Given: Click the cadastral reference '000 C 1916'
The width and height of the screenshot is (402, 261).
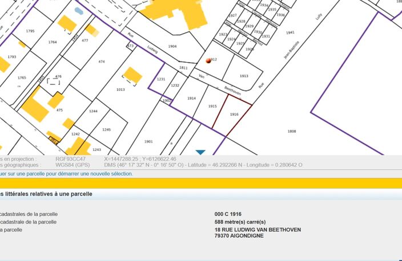Looking at the screenshot, I should coord(228,214).
